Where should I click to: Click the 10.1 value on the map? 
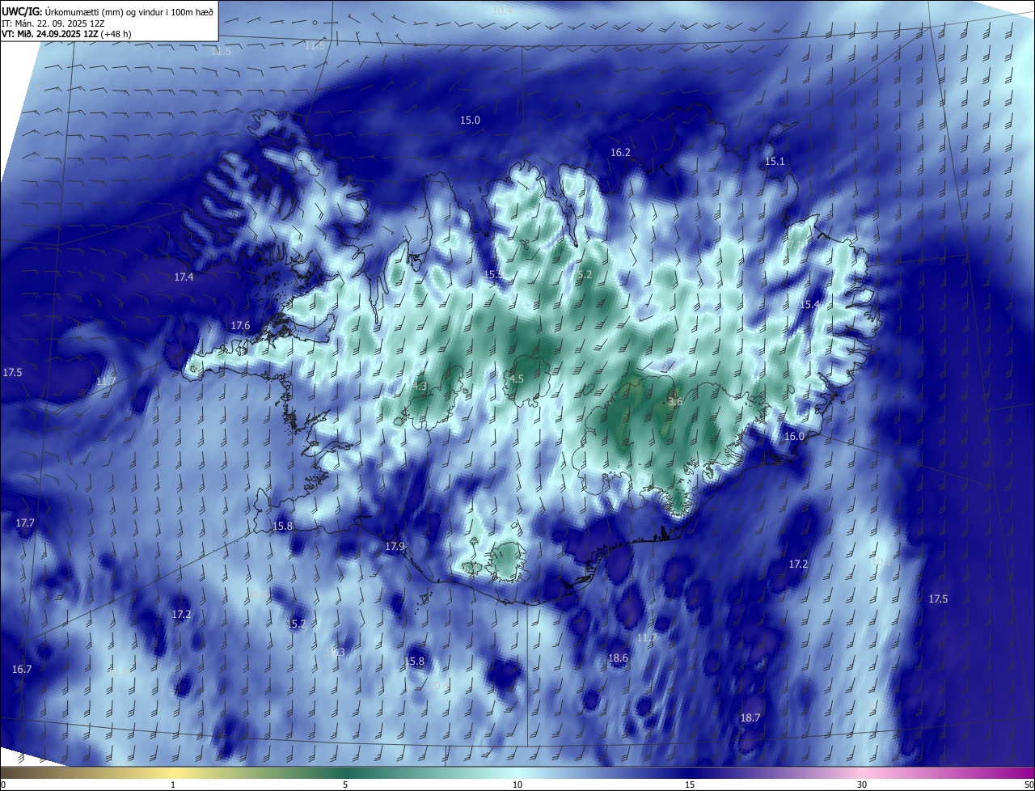881,561
